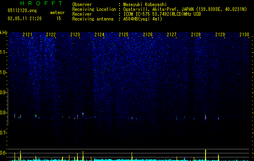Click the 2125 time marker
Viewport: 254px width, 161px height.
124,35
